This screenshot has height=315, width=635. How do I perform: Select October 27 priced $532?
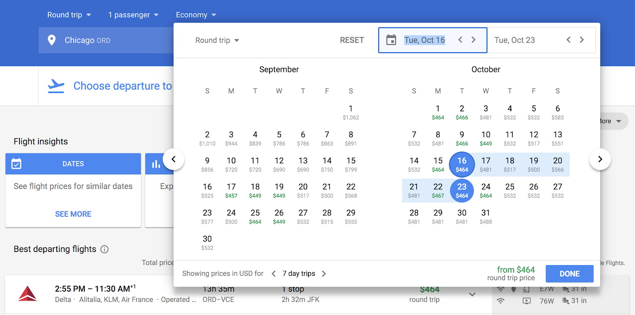[x=558, y=191]
